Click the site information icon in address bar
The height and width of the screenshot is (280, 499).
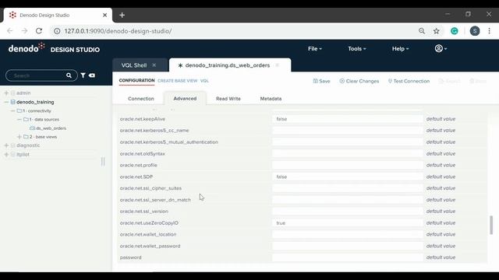click(57, 31)
